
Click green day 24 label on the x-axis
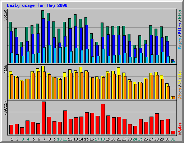click(135, 139)
